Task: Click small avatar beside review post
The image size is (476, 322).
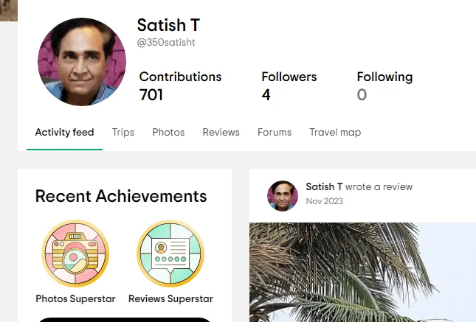Action: coord(283,195)
